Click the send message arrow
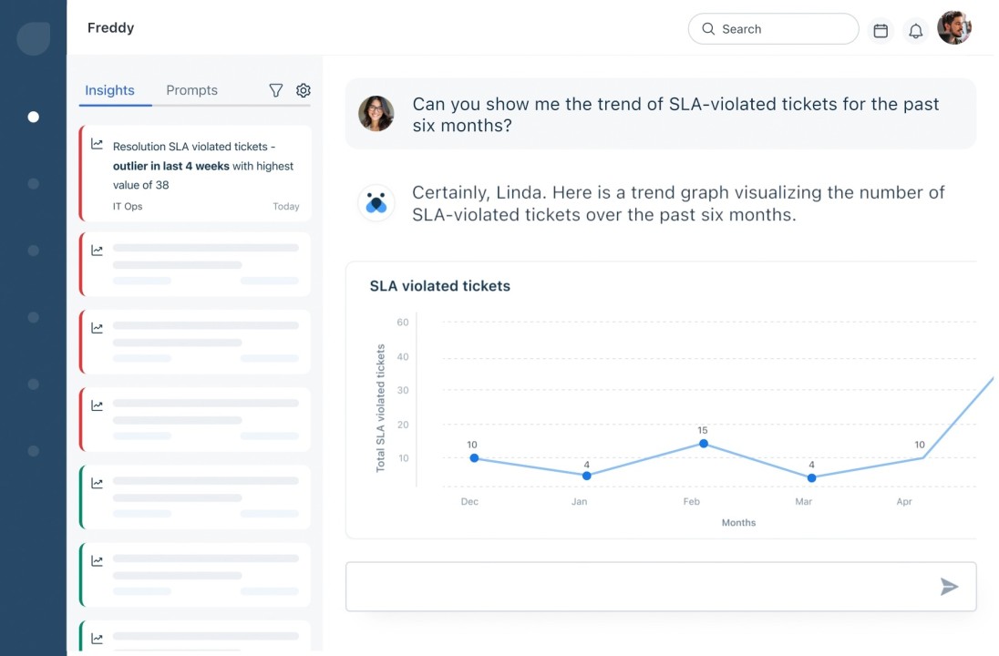 click(x=949, y=587)
